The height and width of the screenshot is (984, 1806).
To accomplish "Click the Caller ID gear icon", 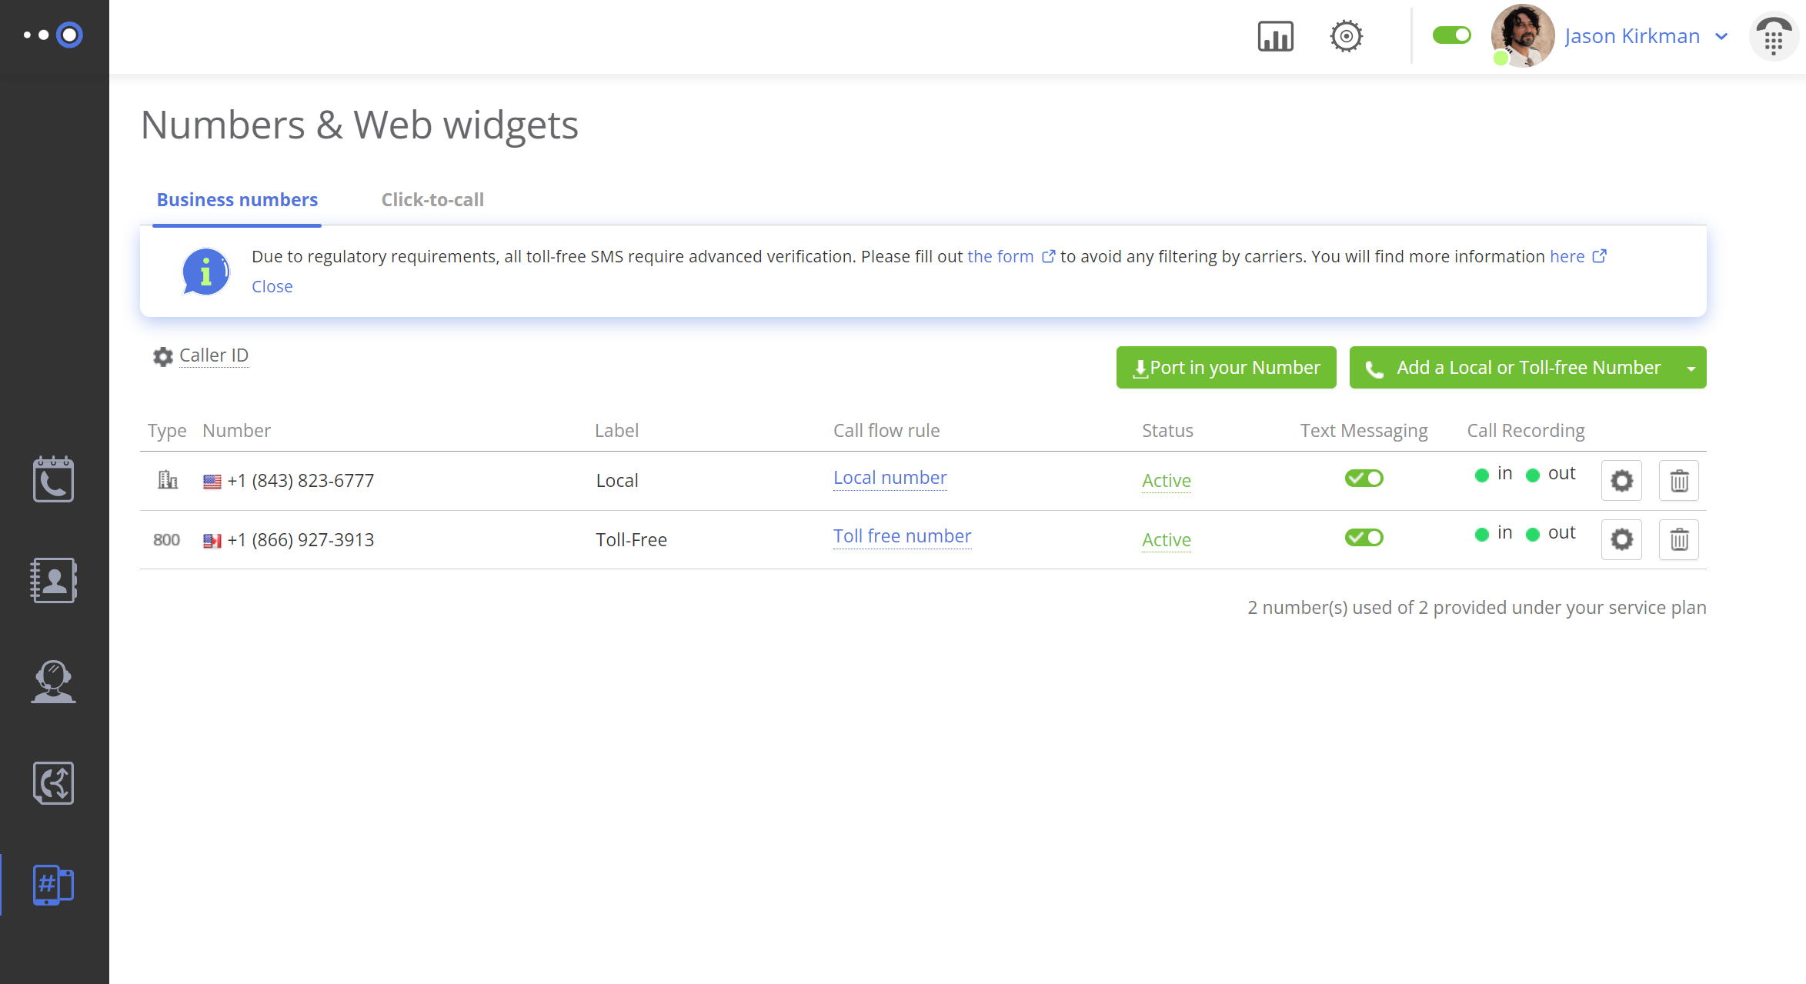I will 162,356.
